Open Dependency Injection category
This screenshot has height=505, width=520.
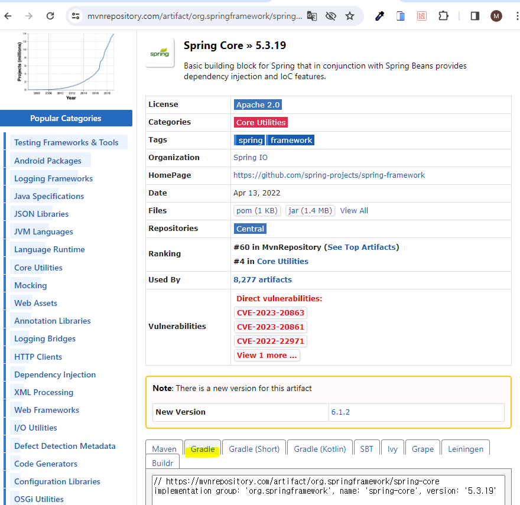(55, 374)
